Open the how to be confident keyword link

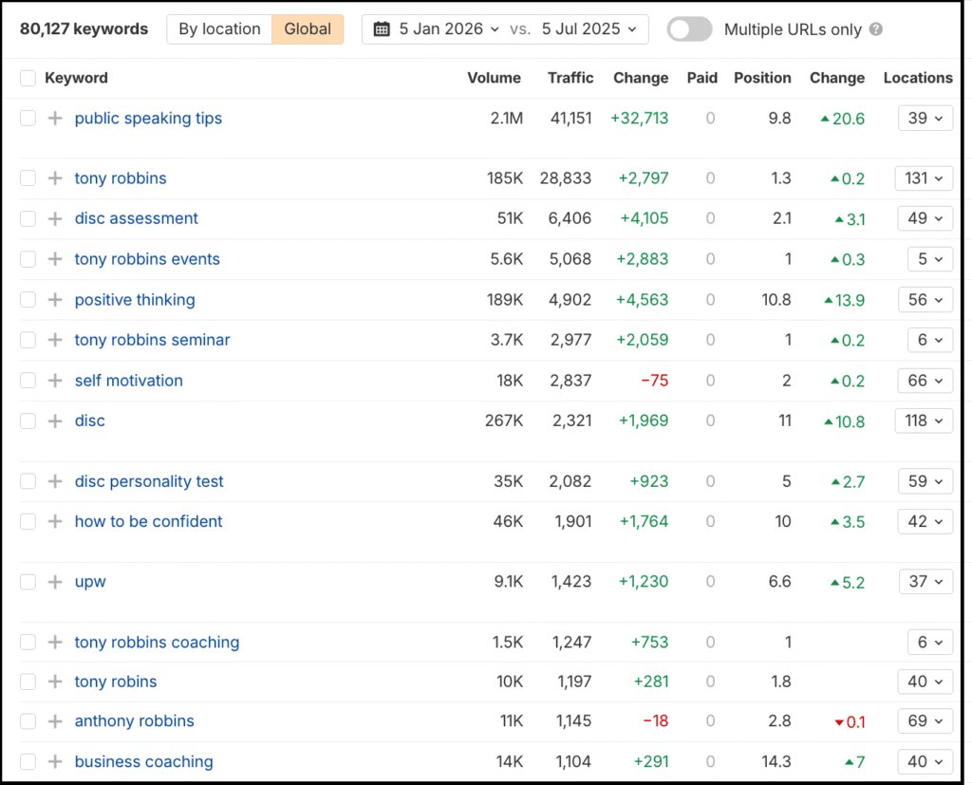[x=148, y=521]
